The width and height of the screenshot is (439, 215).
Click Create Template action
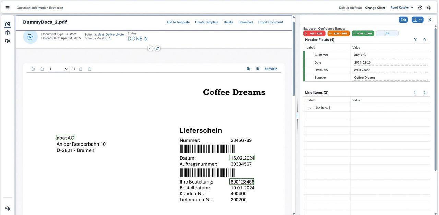pyautogui.click(x=206, y=22)
